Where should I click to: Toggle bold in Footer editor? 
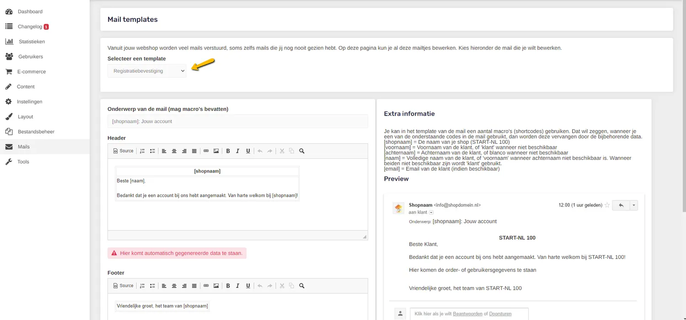point(228,286)
